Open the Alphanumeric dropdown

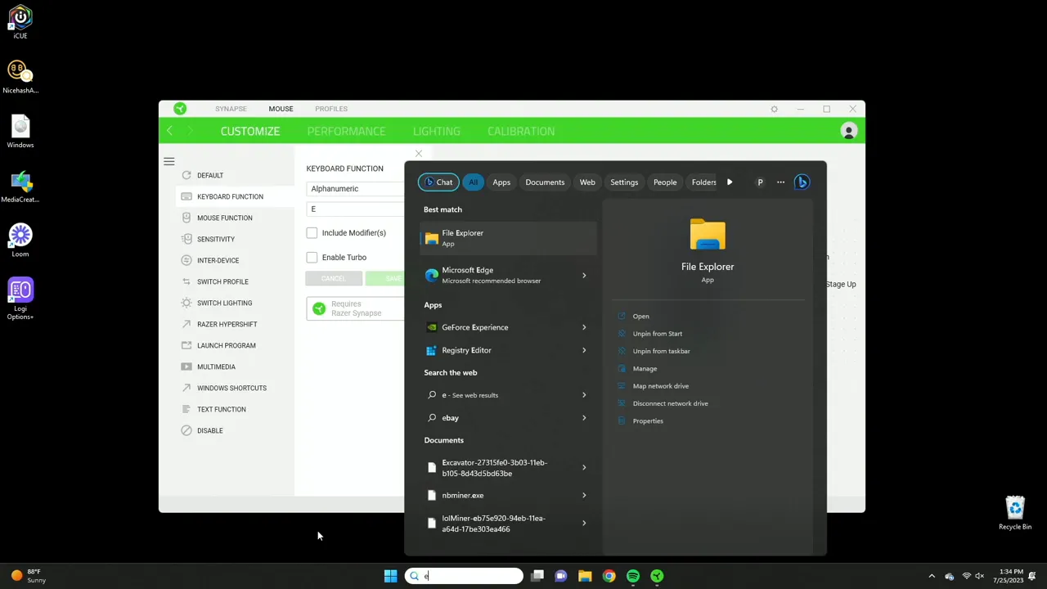(x=356, y=189)
